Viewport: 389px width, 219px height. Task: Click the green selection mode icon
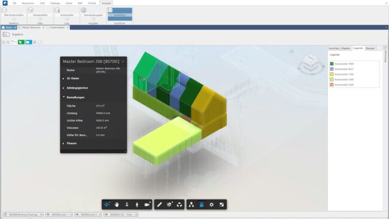click(21, 42)
